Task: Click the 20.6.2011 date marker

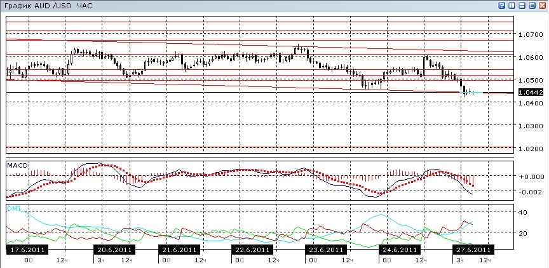Action: 114,250
